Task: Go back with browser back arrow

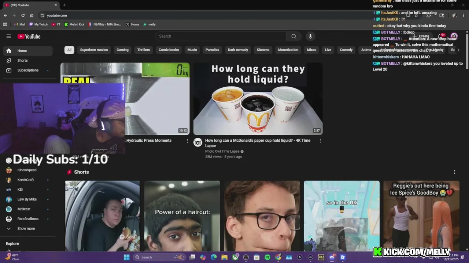Action: 5,15
